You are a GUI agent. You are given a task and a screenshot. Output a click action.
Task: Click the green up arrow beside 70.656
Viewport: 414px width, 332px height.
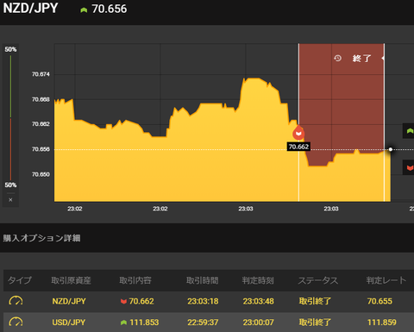pos(84,10)
